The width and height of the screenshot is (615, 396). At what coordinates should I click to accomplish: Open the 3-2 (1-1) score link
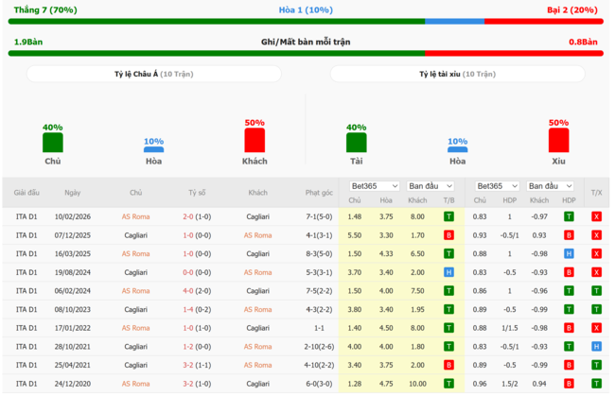tap(197, 365)
